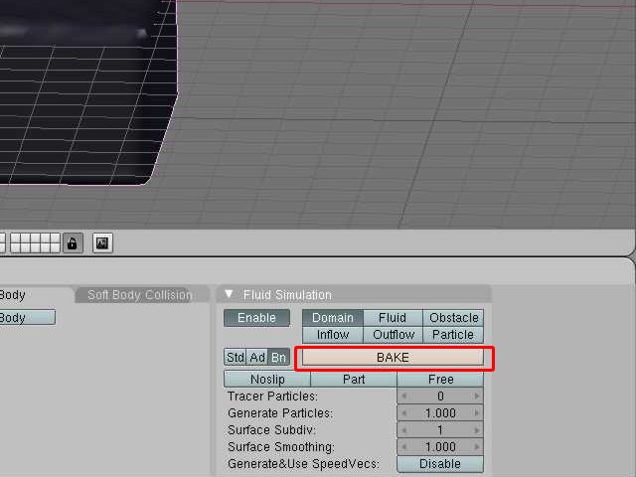Click the render preview image icon
The image size is (636, 477).
102,242
